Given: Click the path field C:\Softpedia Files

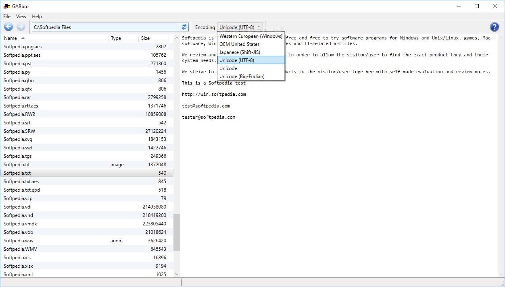Looking at the screenshot, I should (x=106, y=27).
